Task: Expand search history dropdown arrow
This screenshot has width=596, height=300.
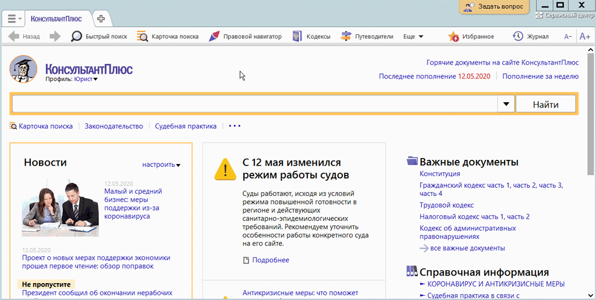Action: tap(506, 103)
